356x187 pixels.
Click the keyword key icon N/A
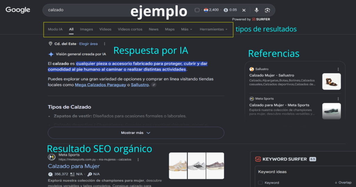90,174
